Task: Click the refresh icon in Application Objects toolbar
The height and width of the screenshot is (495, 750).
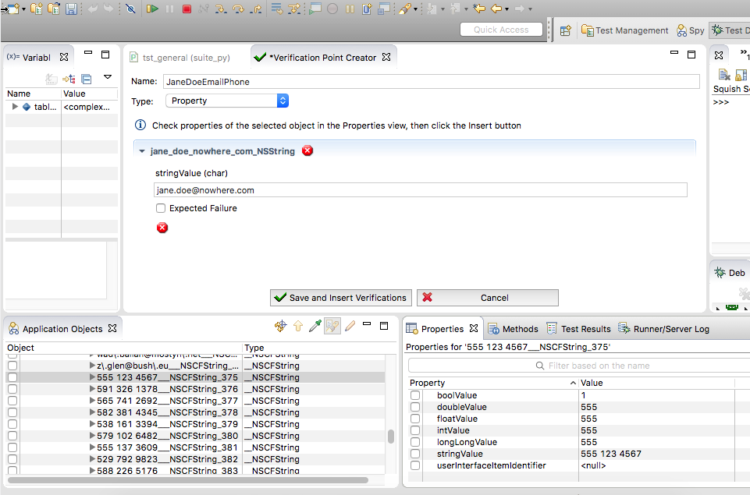Action: pos(281,326)
